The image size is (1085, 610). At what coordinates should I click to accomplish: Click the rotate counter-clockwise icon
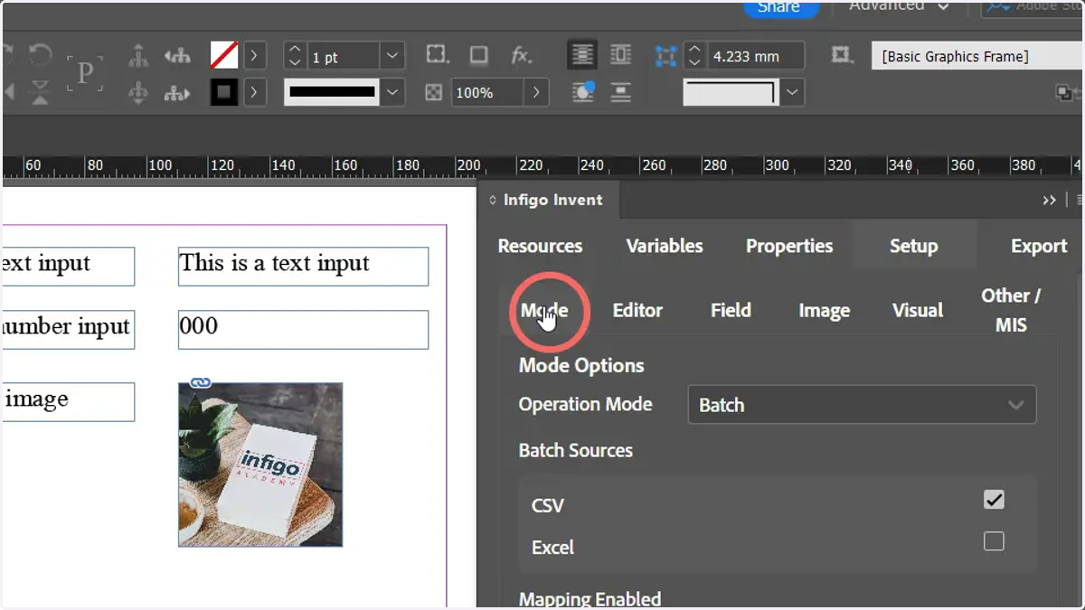tap(40, 54)
